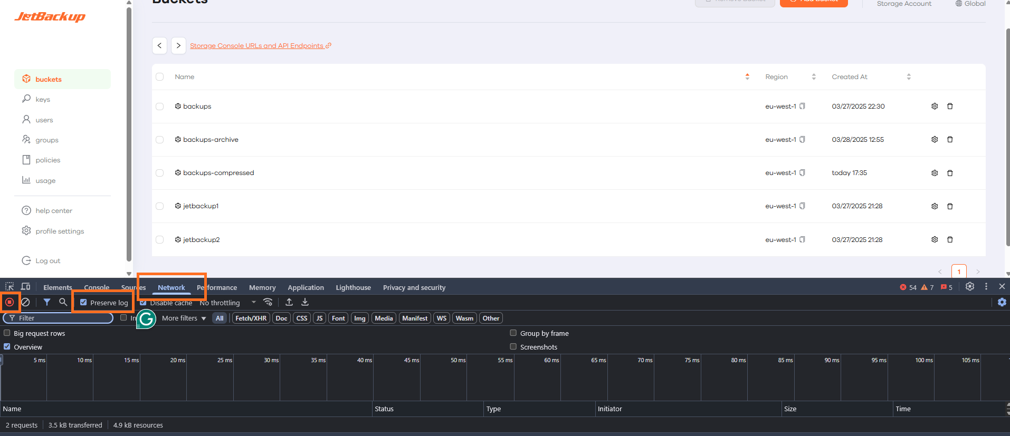
Task: Open DevTools customize three-dot menu
Action: [986, 286]
